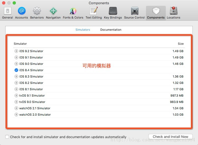Click the 1.36 GB size value

point(178,76)
